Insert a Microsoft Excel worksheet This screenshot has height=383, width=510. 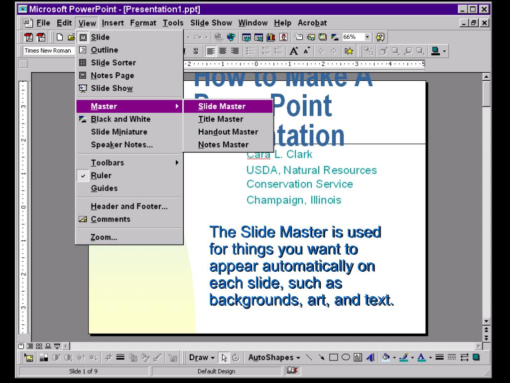[x=258, y=37]
